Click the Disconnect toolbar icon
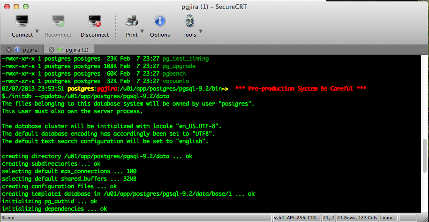 click(x=95, y=21)
